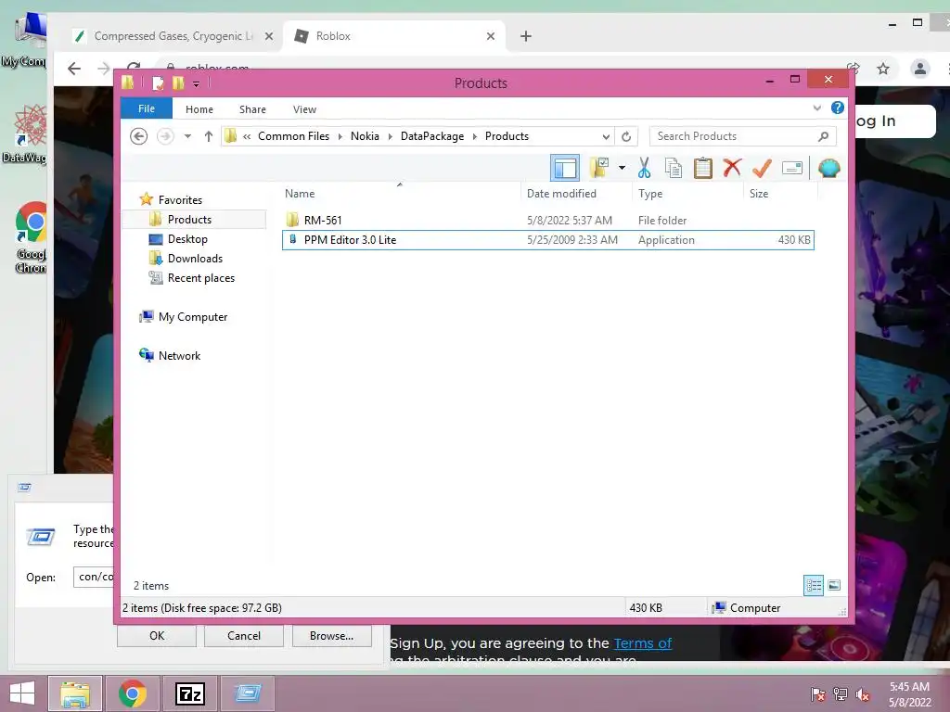The height and width of the screenshot is (712, 950).
Task: Go up one folder level
Action: (x=209, y=136)
